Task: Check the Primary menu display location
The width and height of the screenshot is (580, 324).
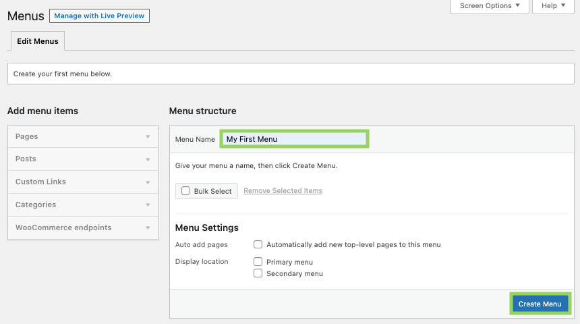Action: (x=258, y=262)
